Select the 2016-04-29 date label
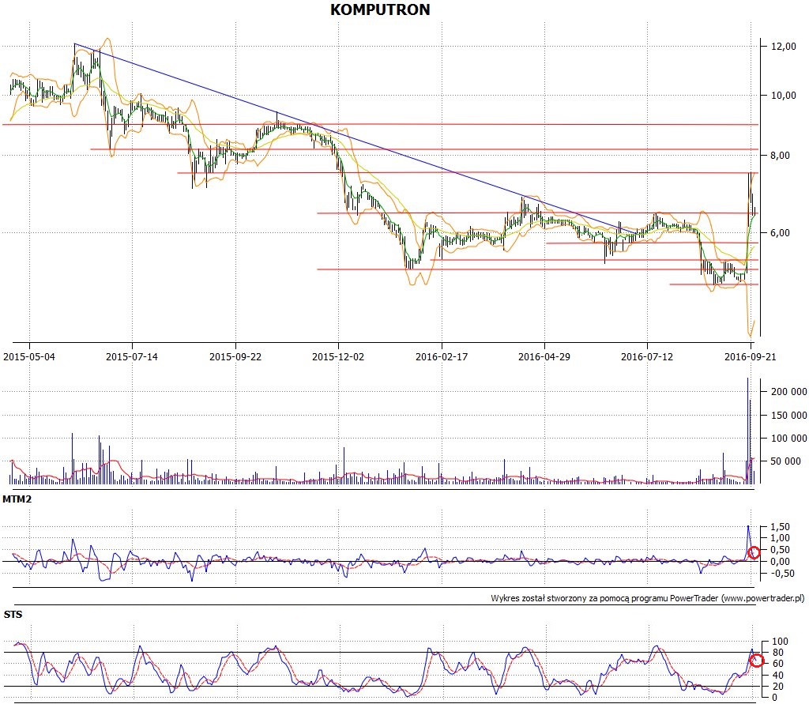The image size is (809, 704). click(544, 356)
